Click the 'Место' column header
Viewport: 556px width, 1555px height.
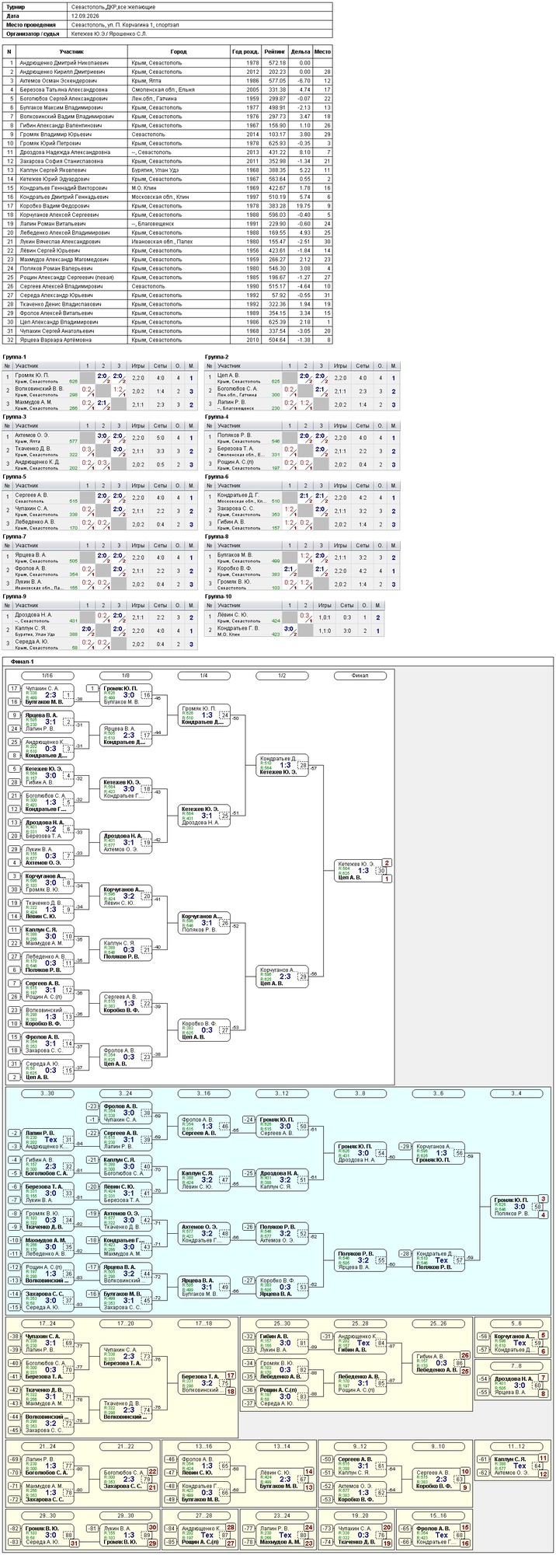(x=322, y=51)
